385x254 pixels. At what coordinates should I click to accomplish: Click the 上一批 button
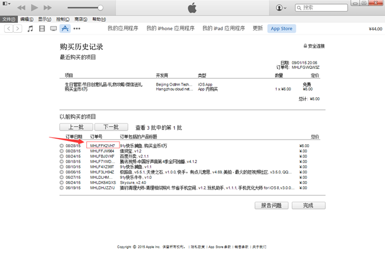point(76,127)
